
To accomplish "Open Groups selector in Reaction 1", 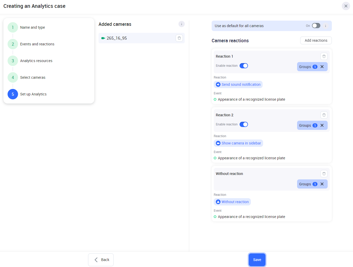I will pyautogui.click(x=308, y=67).
